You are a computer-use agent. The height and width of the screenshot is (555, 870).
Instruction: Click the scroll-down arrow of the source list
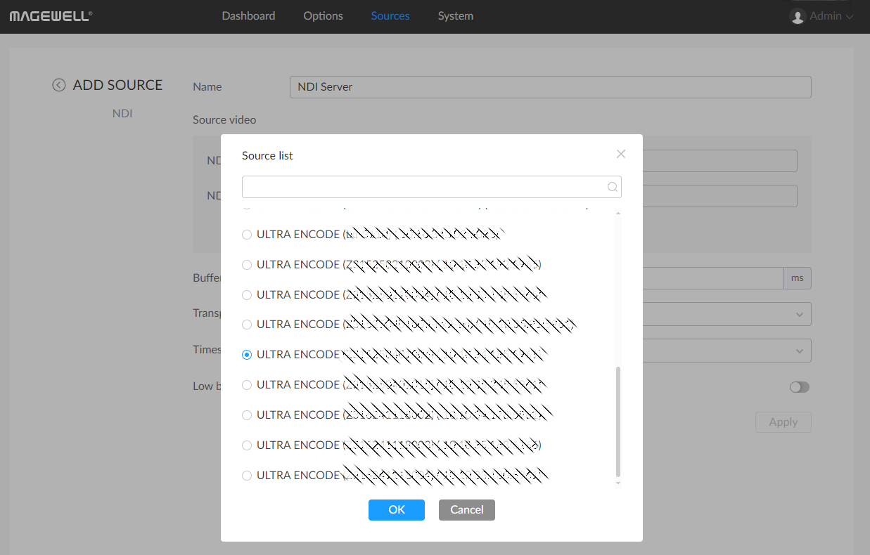618,483
